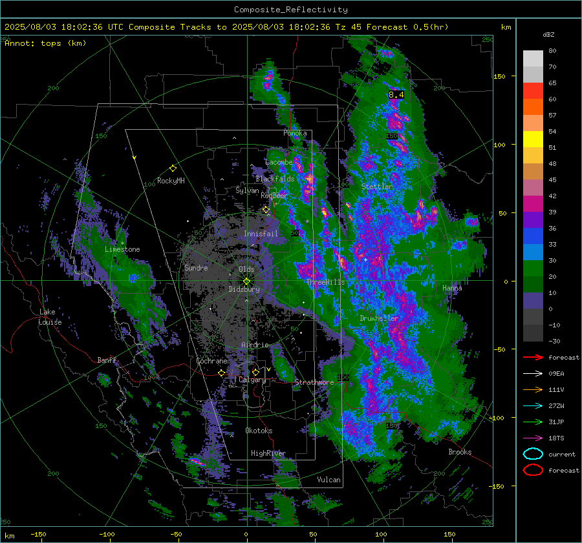The height and width of the screenshot is (543, 582).
Task: Select the green 31JP track arrow
Action: (533, 422)
